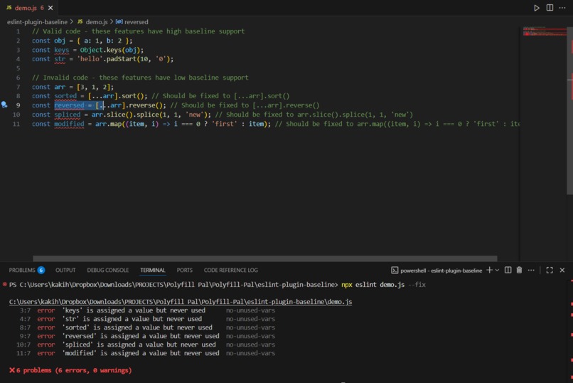Click the '6 problems (6 errors, 0 warnings)' summary
Viewport: 573px width, 383px height.
[x=70, y=370]
